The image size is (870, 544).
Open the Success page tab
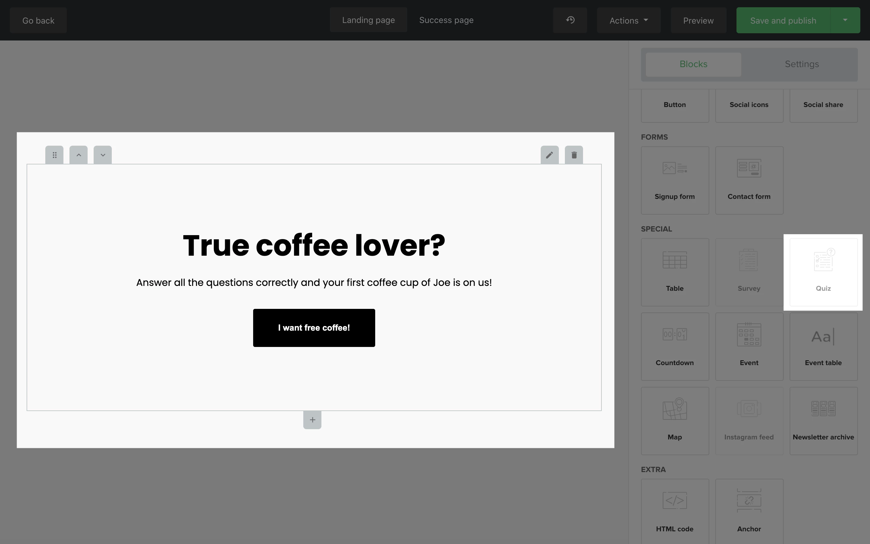(x=446, y=20)
